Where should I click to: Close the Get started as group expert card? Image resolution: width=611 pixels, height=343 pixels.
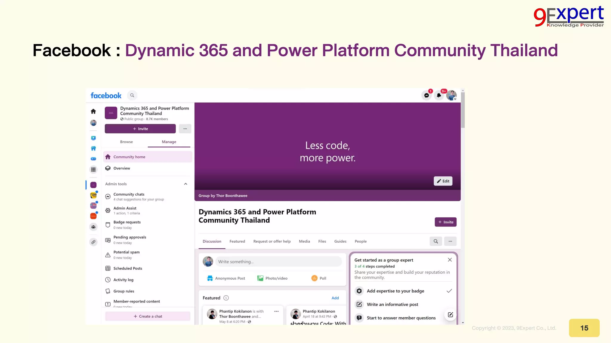(450, 260)
